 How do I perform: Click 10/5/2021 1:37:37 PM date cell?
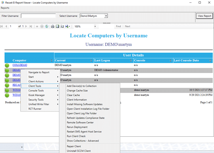(201, 90)
